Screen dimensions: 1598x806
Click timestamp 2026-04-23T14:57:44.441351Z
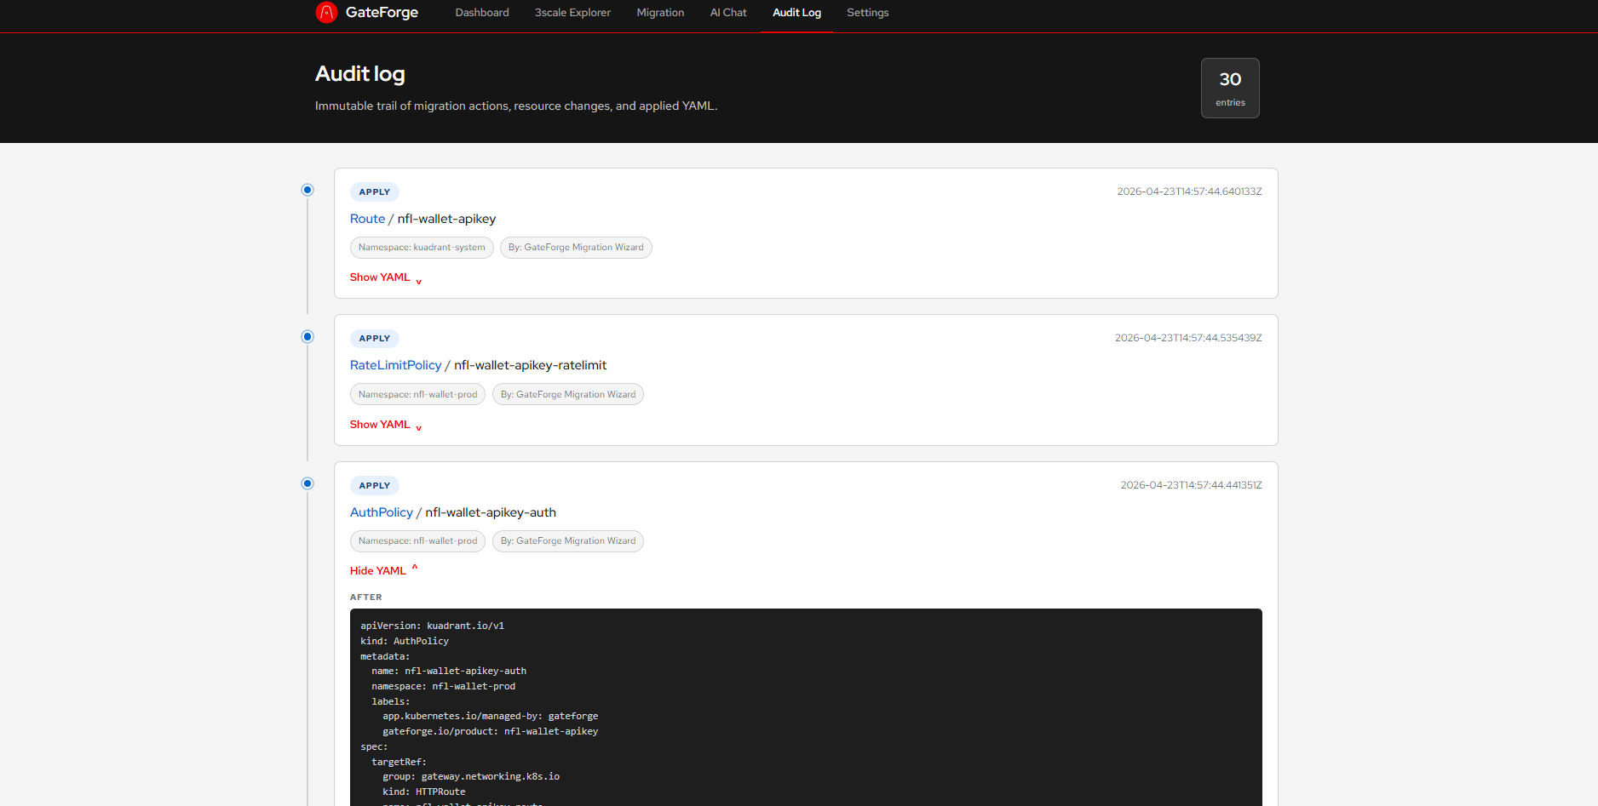pyautogui.click(x=1191, y=485)
